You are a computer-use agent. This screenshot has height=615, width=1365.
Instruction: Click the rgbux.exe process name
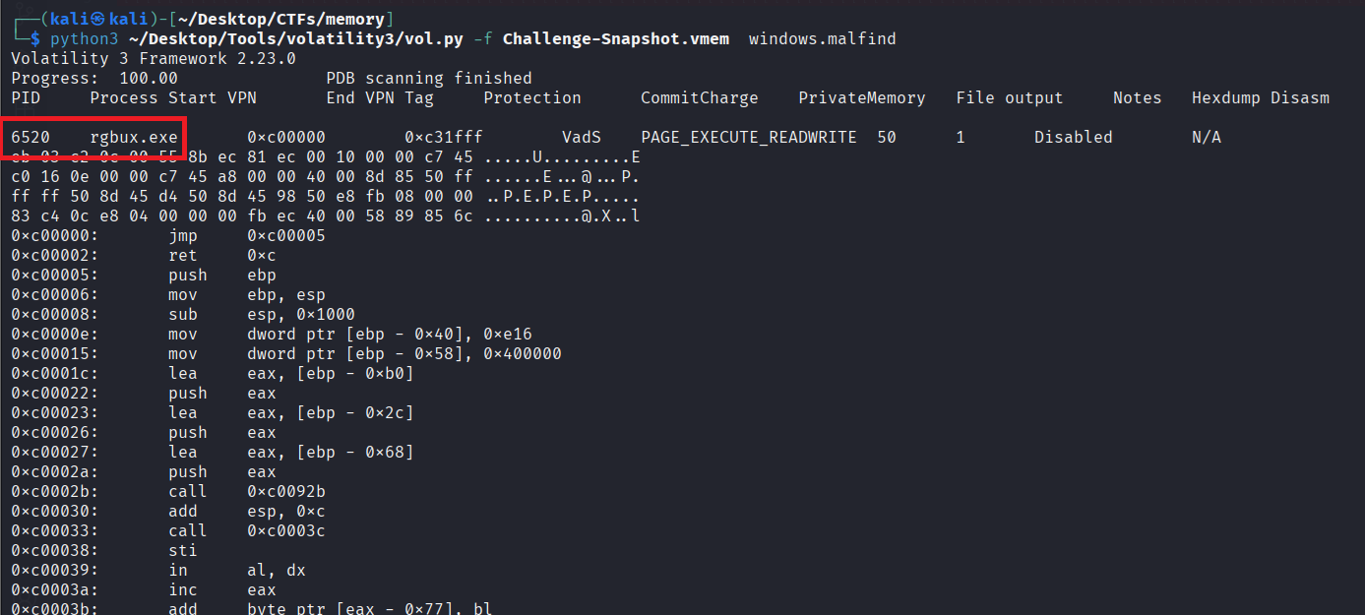pyautogui.click(x=134, y=138)
